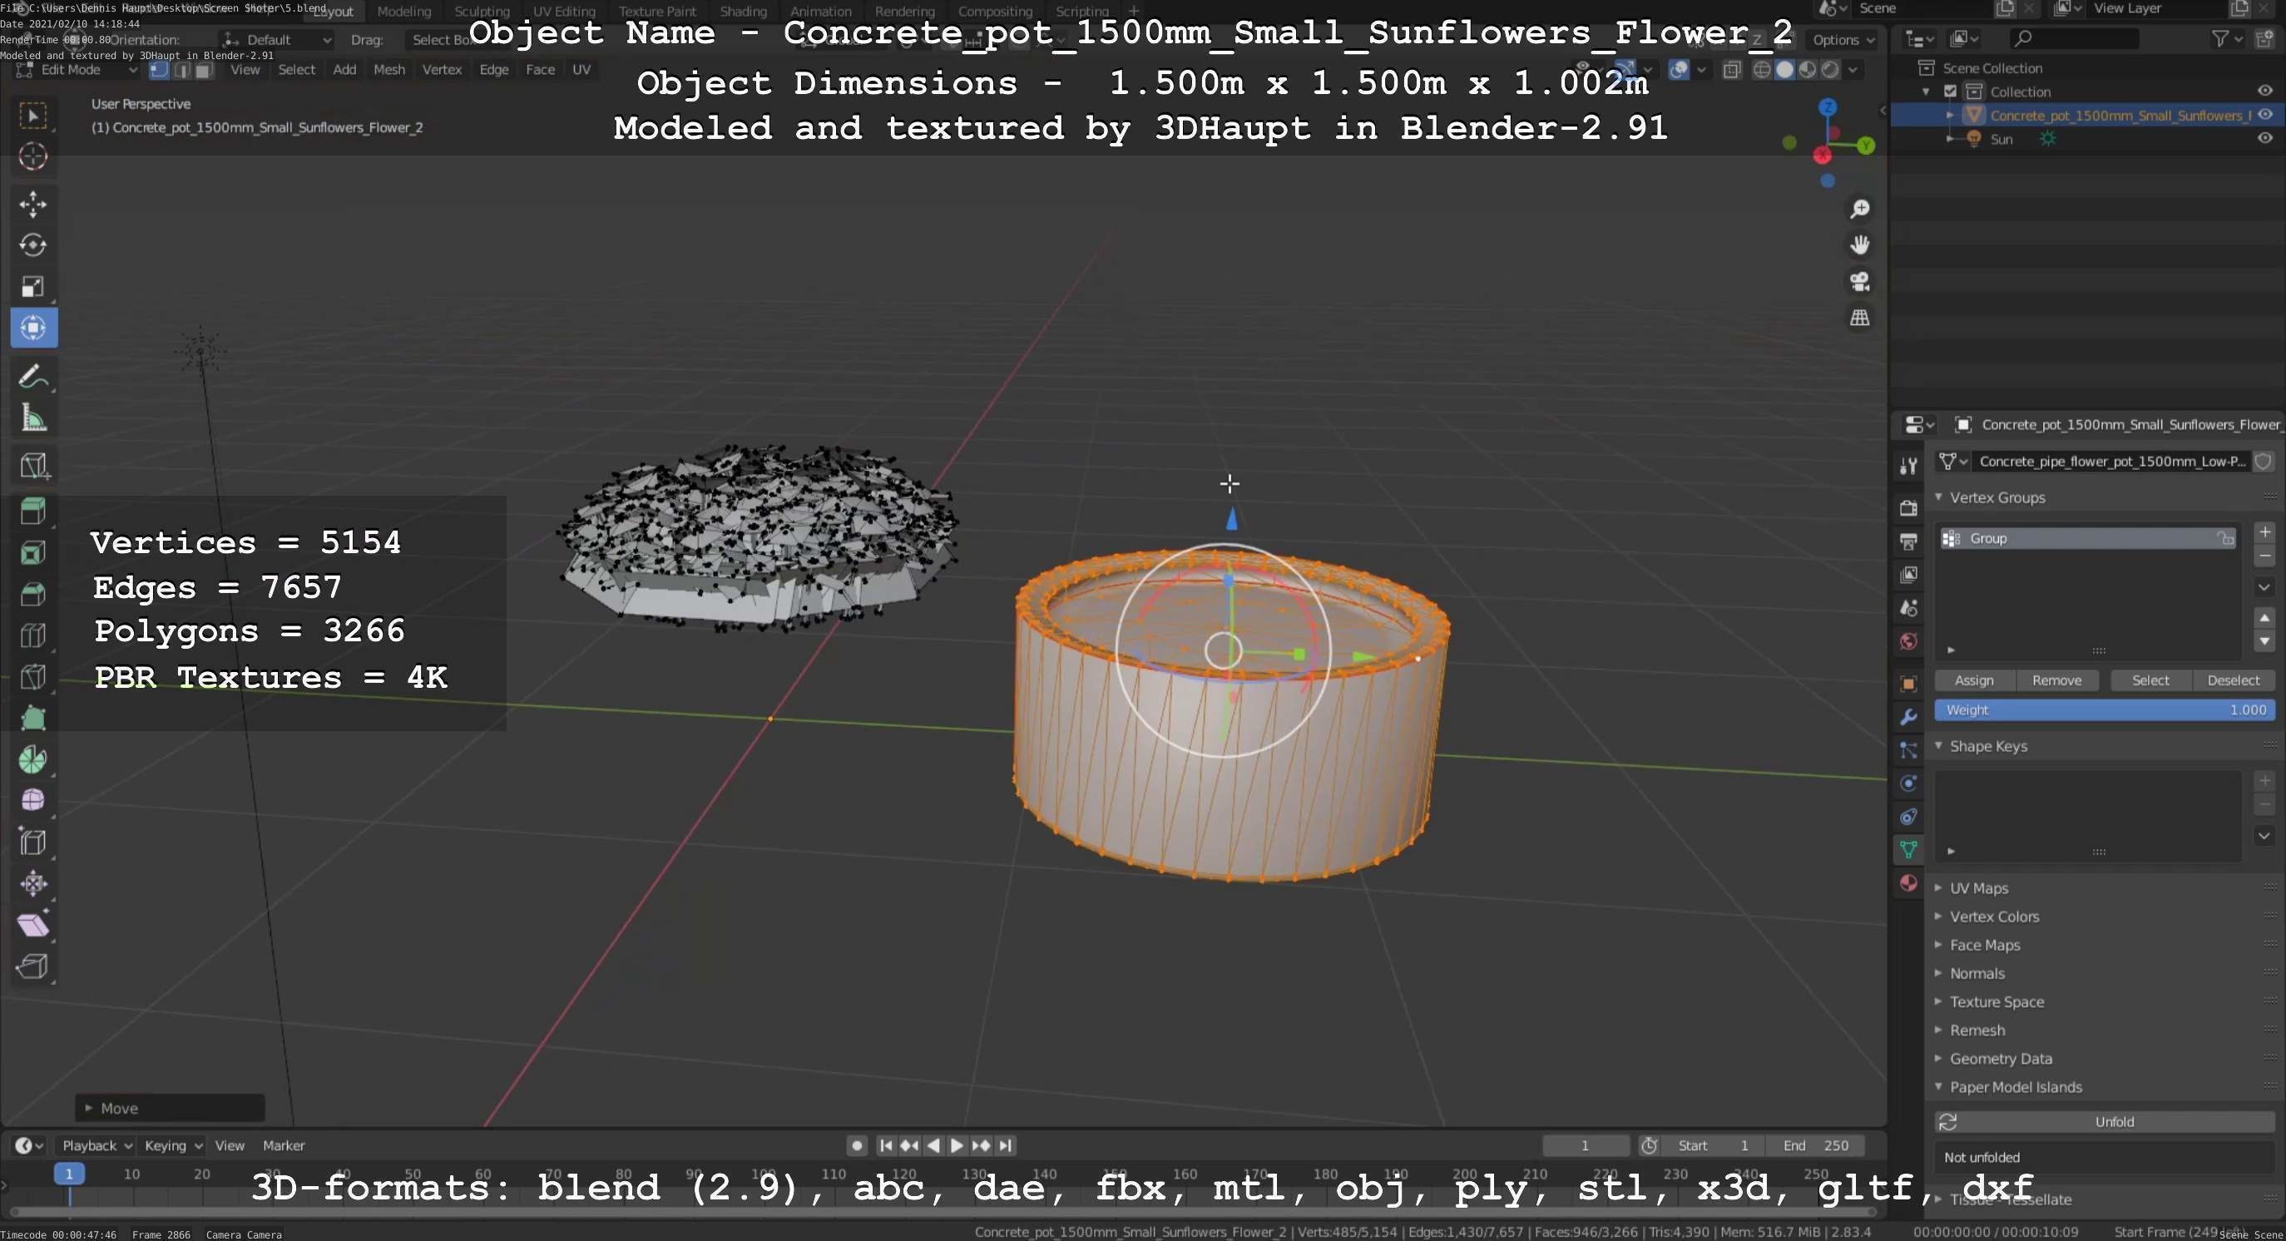2286x1241 pixels.
Task: Click the Remove vertex group button
Action: click(x=2056, y=680)
